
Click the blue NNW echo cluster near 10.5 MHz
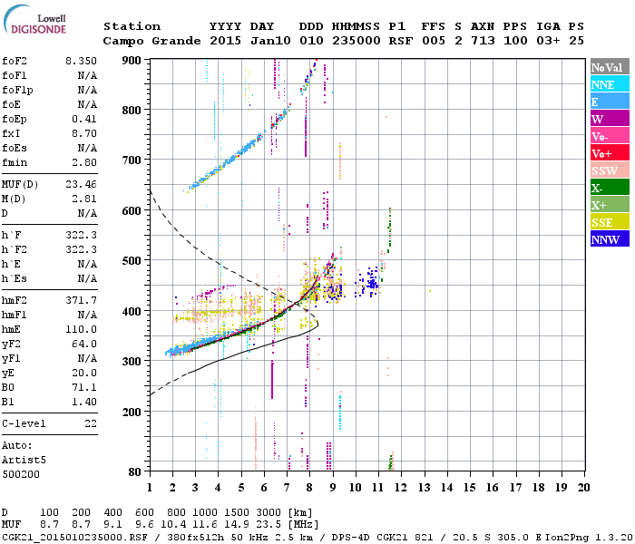tap(369, 282)
